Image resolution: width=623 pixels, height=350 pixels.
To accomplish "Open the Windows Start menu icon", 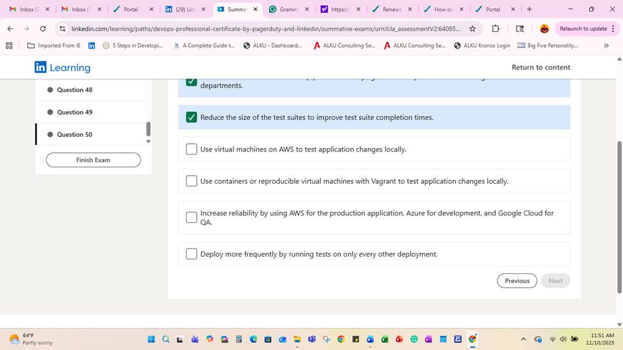I will point(151,339).
